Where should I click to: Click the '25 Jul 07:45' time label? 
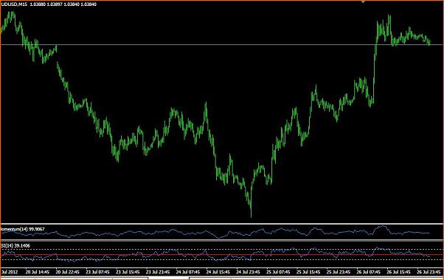(x=278, y=272)
